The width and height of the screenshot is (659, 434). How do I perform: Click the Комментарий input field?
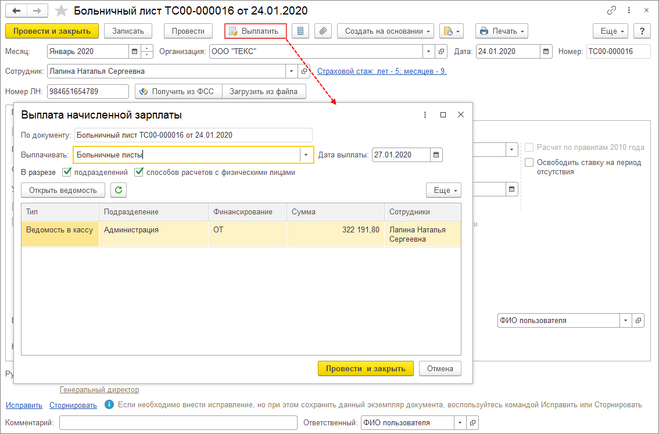[178, 422]
